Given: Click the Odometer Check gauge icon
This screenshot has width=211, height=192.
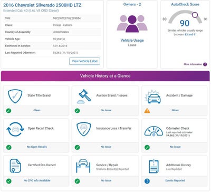Looking at the screenshot, I should [154, 131].
